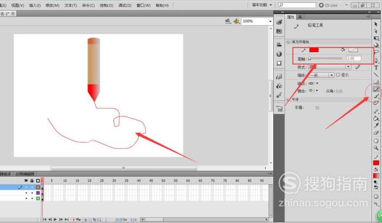
Task: Select the Pencil tool in the toolbox
Action: (x=376, y=89)
